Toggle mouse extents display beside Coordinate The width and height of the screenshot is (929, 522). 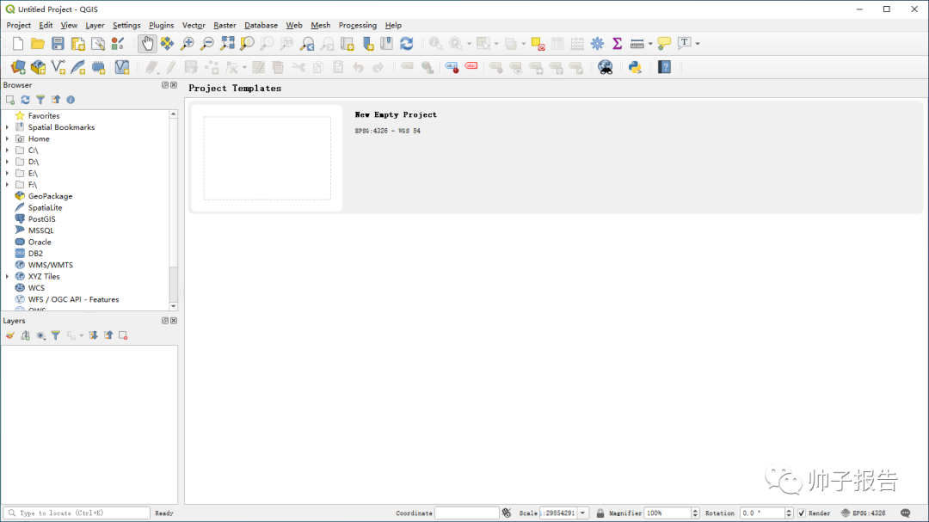pos(507,513)
